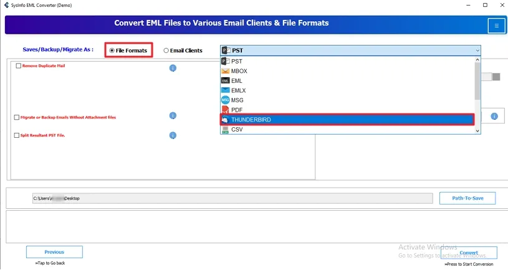Click the EMLX blue envelope icon
The image size is (508, 270).
[x=226, y=90]
